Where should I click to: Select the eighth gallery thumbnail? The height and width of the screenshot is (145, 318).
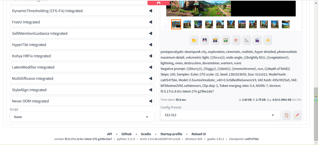click(253, 24)
